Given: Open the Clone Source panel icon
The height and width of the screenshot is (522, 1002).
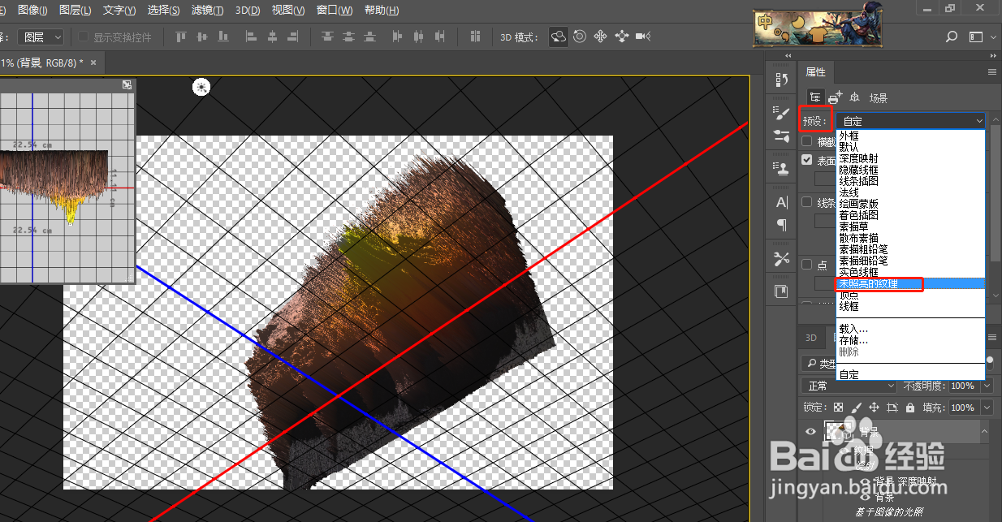Looking at the screenshot, I should pos(782,170).
